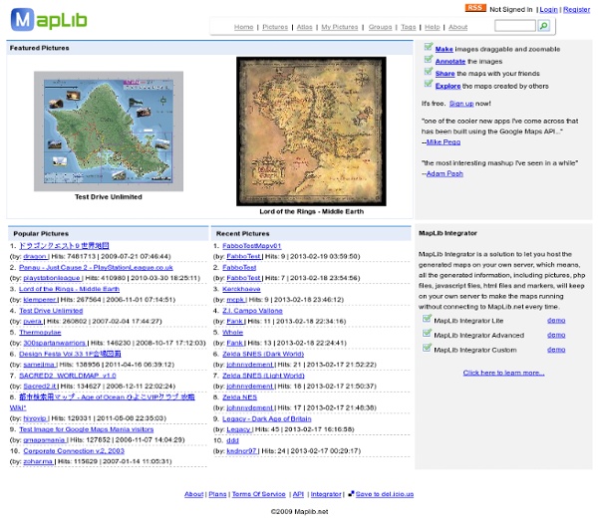Image resolution: width=598 pixels, height=525 pixels.
Task: Open Test Drive Unlimited in popular list
Action: click(x=51, y=311)
